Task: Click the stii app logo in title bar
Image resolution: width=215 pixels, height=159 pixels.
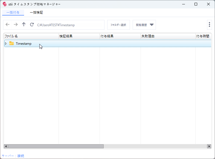Action: [4, 4]
